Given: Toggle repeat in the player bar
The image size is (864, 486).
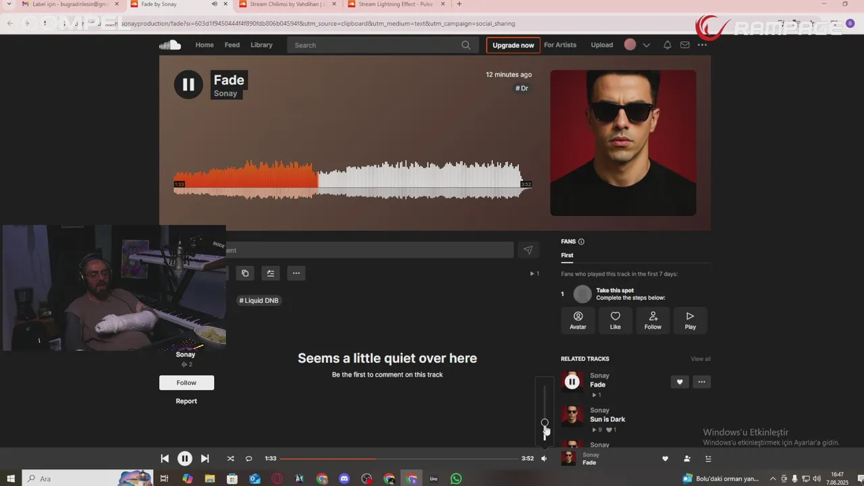Looking at the screenshot, I should coord(248,458).
